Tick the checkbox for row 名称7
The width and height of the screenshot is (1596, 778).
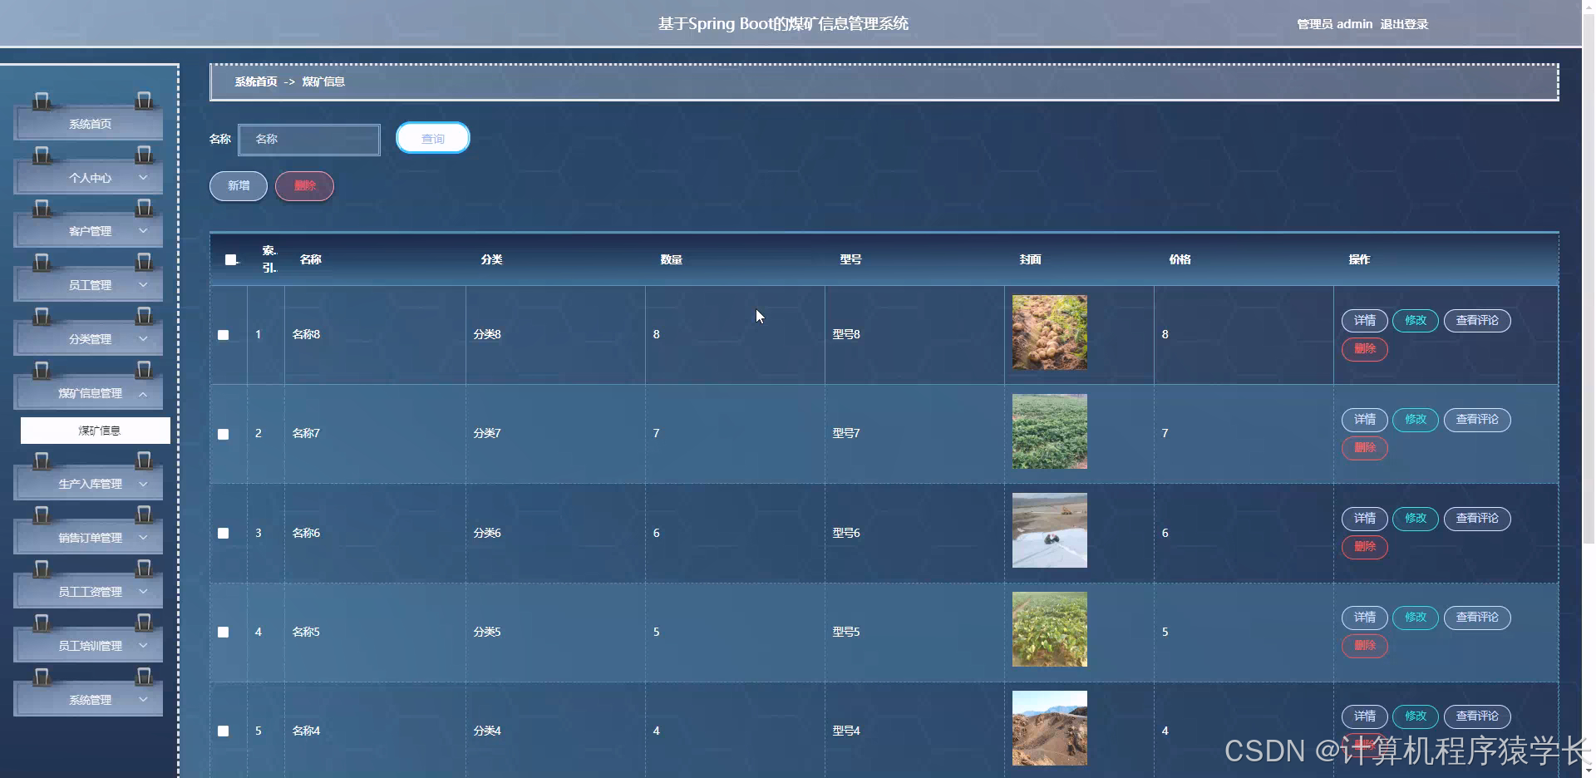pos(224,434)
